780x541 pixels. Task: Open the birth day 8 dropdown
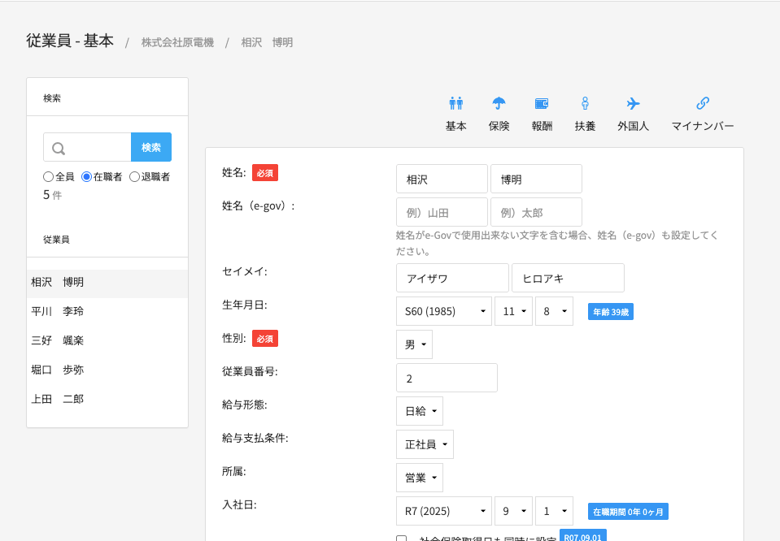554,311
